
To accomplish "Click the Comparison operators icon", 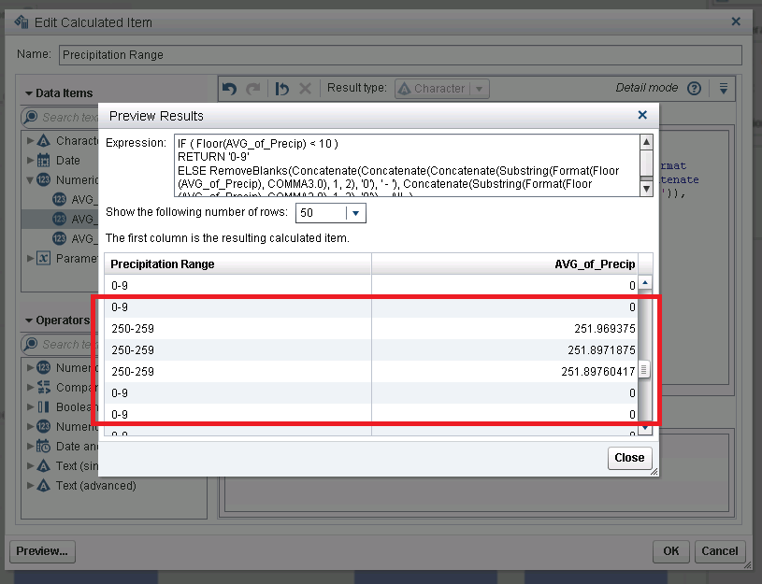I will pos(43,387).
